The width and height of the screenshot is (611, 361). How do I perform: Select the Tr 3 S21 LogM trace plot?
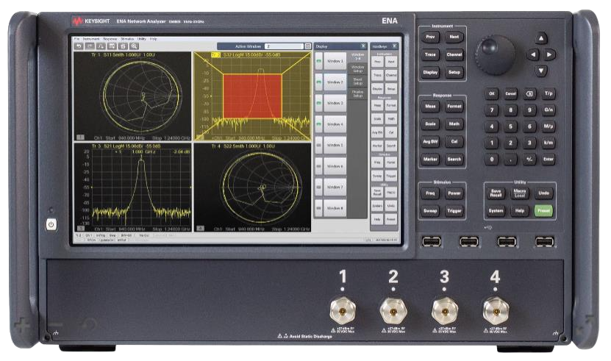click(132, 184)
